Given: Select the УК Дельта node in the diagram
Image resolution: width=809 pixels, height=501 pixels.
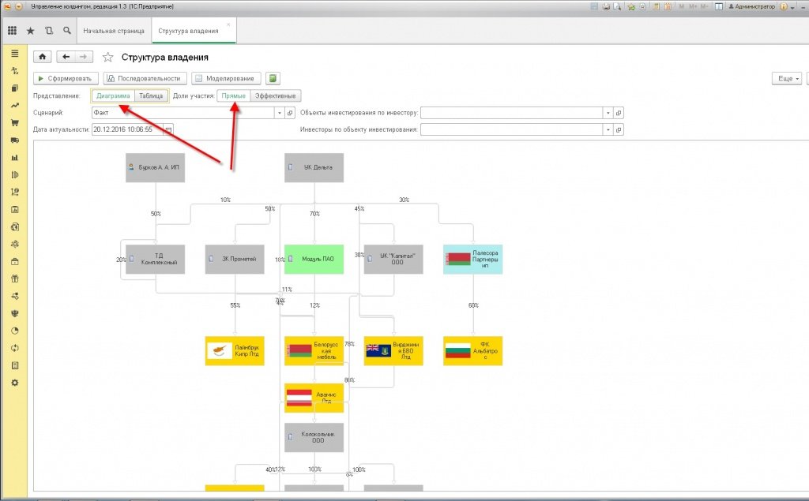Looking at the screenshot, I should (x=314, y=167).
